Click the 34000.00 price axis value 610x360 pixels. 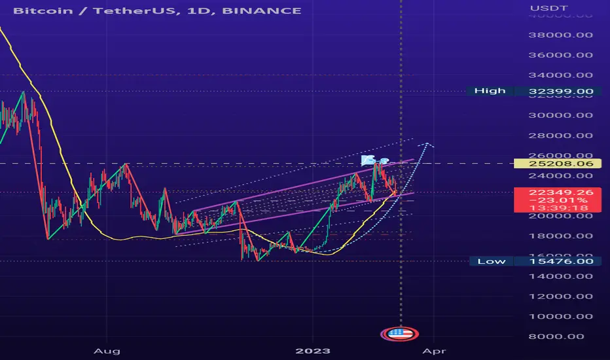click(x=561, y=75)
